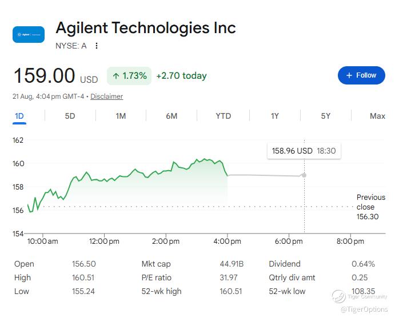Image resolution: width=395 pixels, height=318 pixels.
Task: Click the Mkt cap value 44.91B
Action: 232,264
